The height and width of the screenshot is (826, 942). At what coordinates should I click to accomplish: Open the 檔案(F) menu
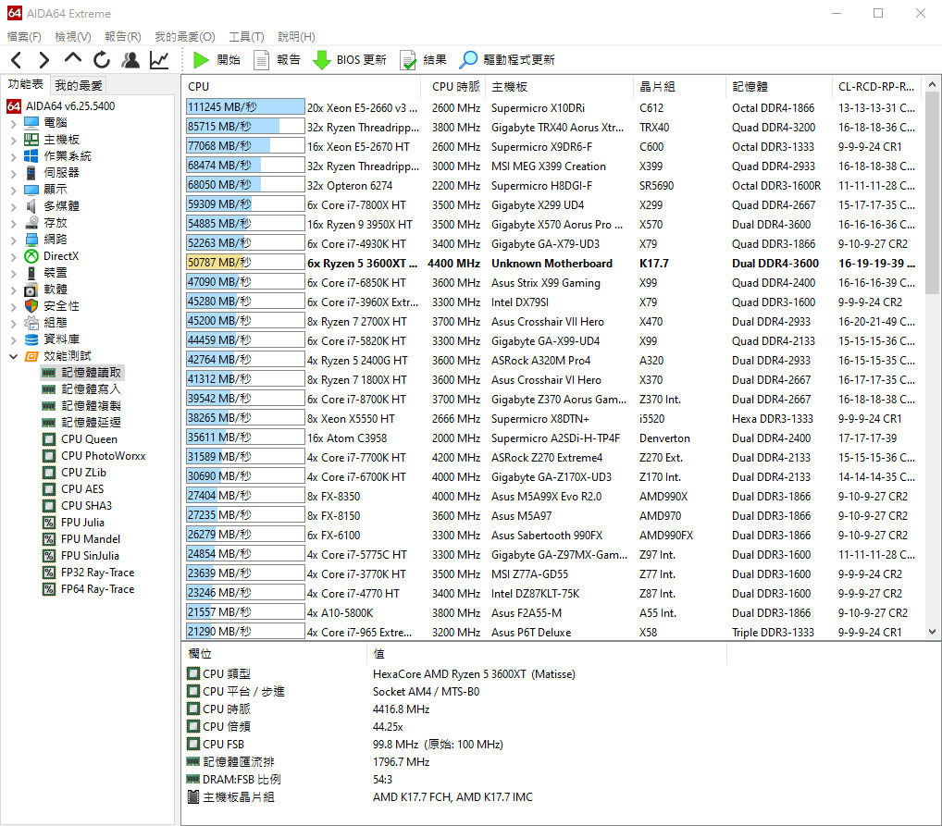(24, 37)
